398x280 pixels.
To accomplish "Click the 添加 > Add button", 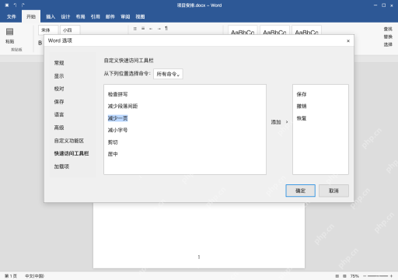I will [279, 122].
